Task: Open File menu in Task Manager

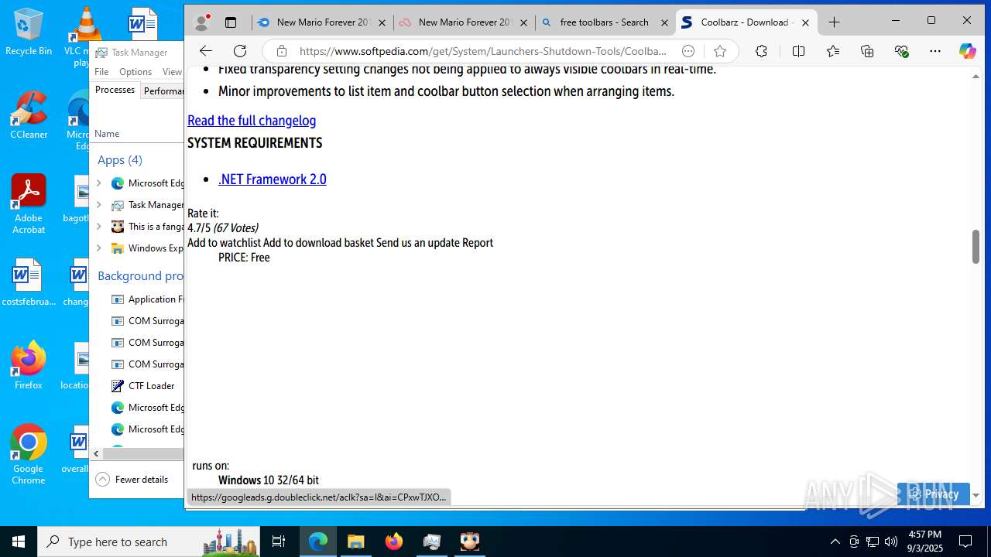Action: click(101, 71)
